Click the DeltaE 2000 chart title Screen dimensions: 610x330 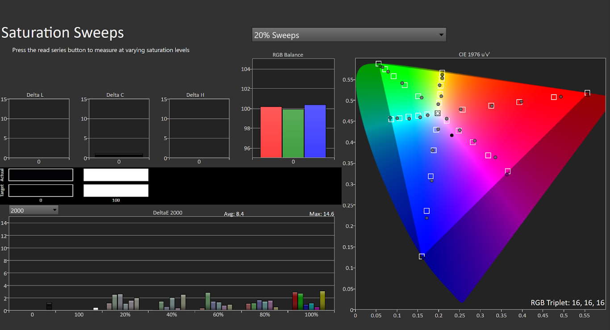pos(167,213)
